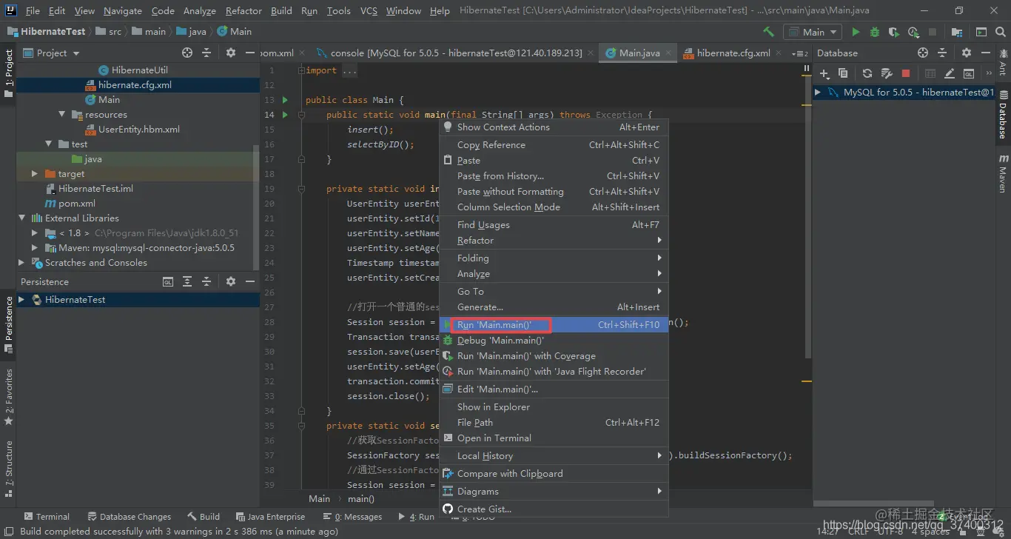Open the Messages tool window button
1011x539 pixels.
click(x=353, y=517)
